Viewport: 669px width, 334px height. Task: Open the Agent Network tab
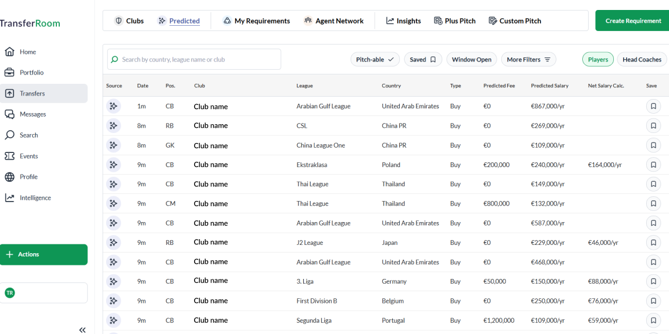pyautogui.click(x=334, y=21)
